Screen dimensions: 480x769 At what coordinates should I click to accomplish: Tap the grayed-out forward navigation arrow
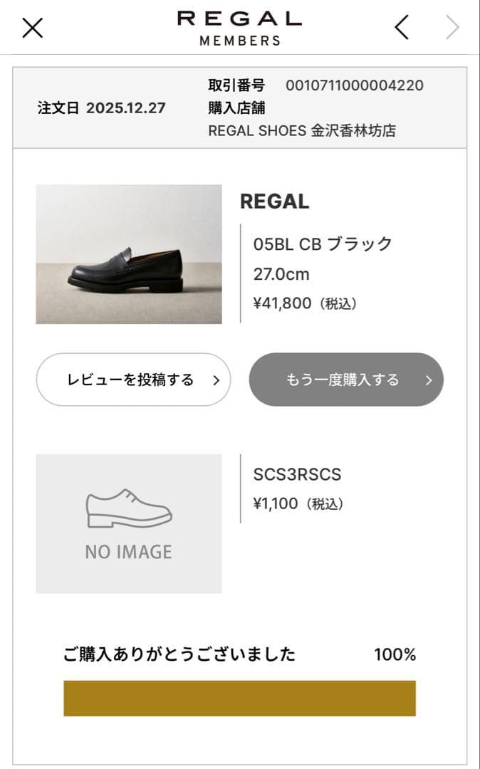(454, 26)
